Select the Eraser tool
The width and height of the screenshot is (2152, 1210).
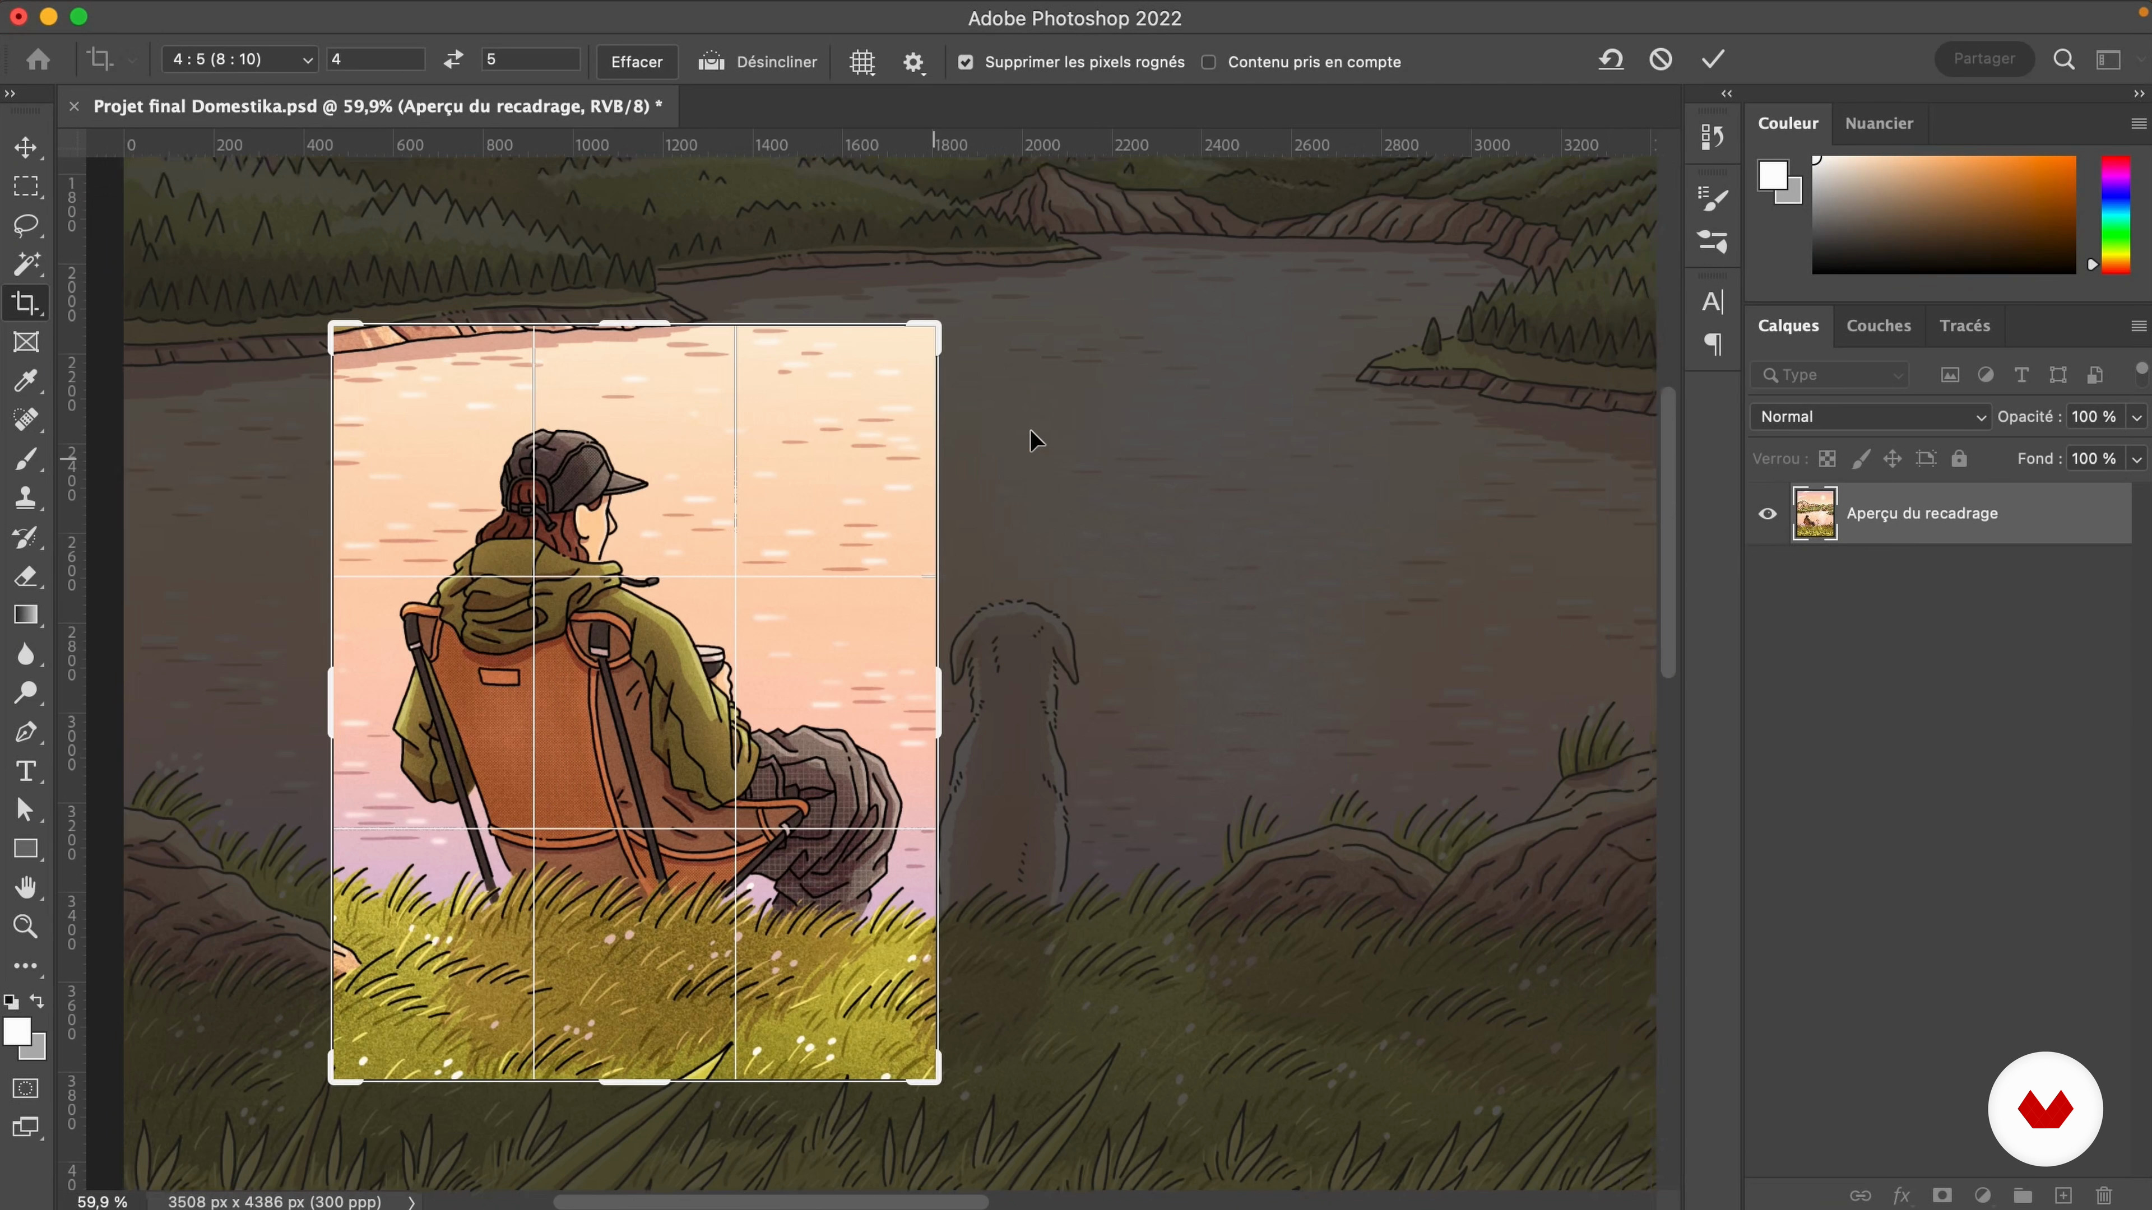(x=25, y=576)
